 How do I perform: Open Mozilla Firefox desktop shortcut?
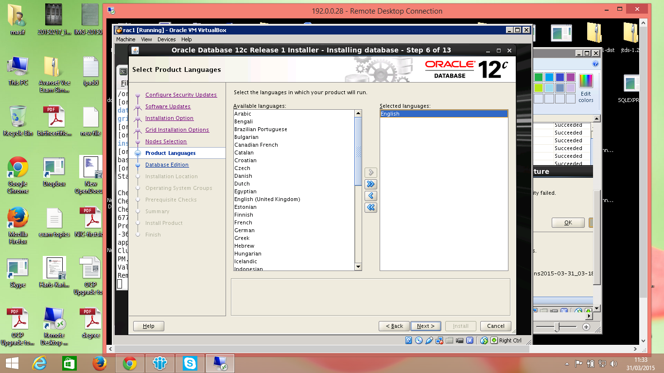coord(17,225)
